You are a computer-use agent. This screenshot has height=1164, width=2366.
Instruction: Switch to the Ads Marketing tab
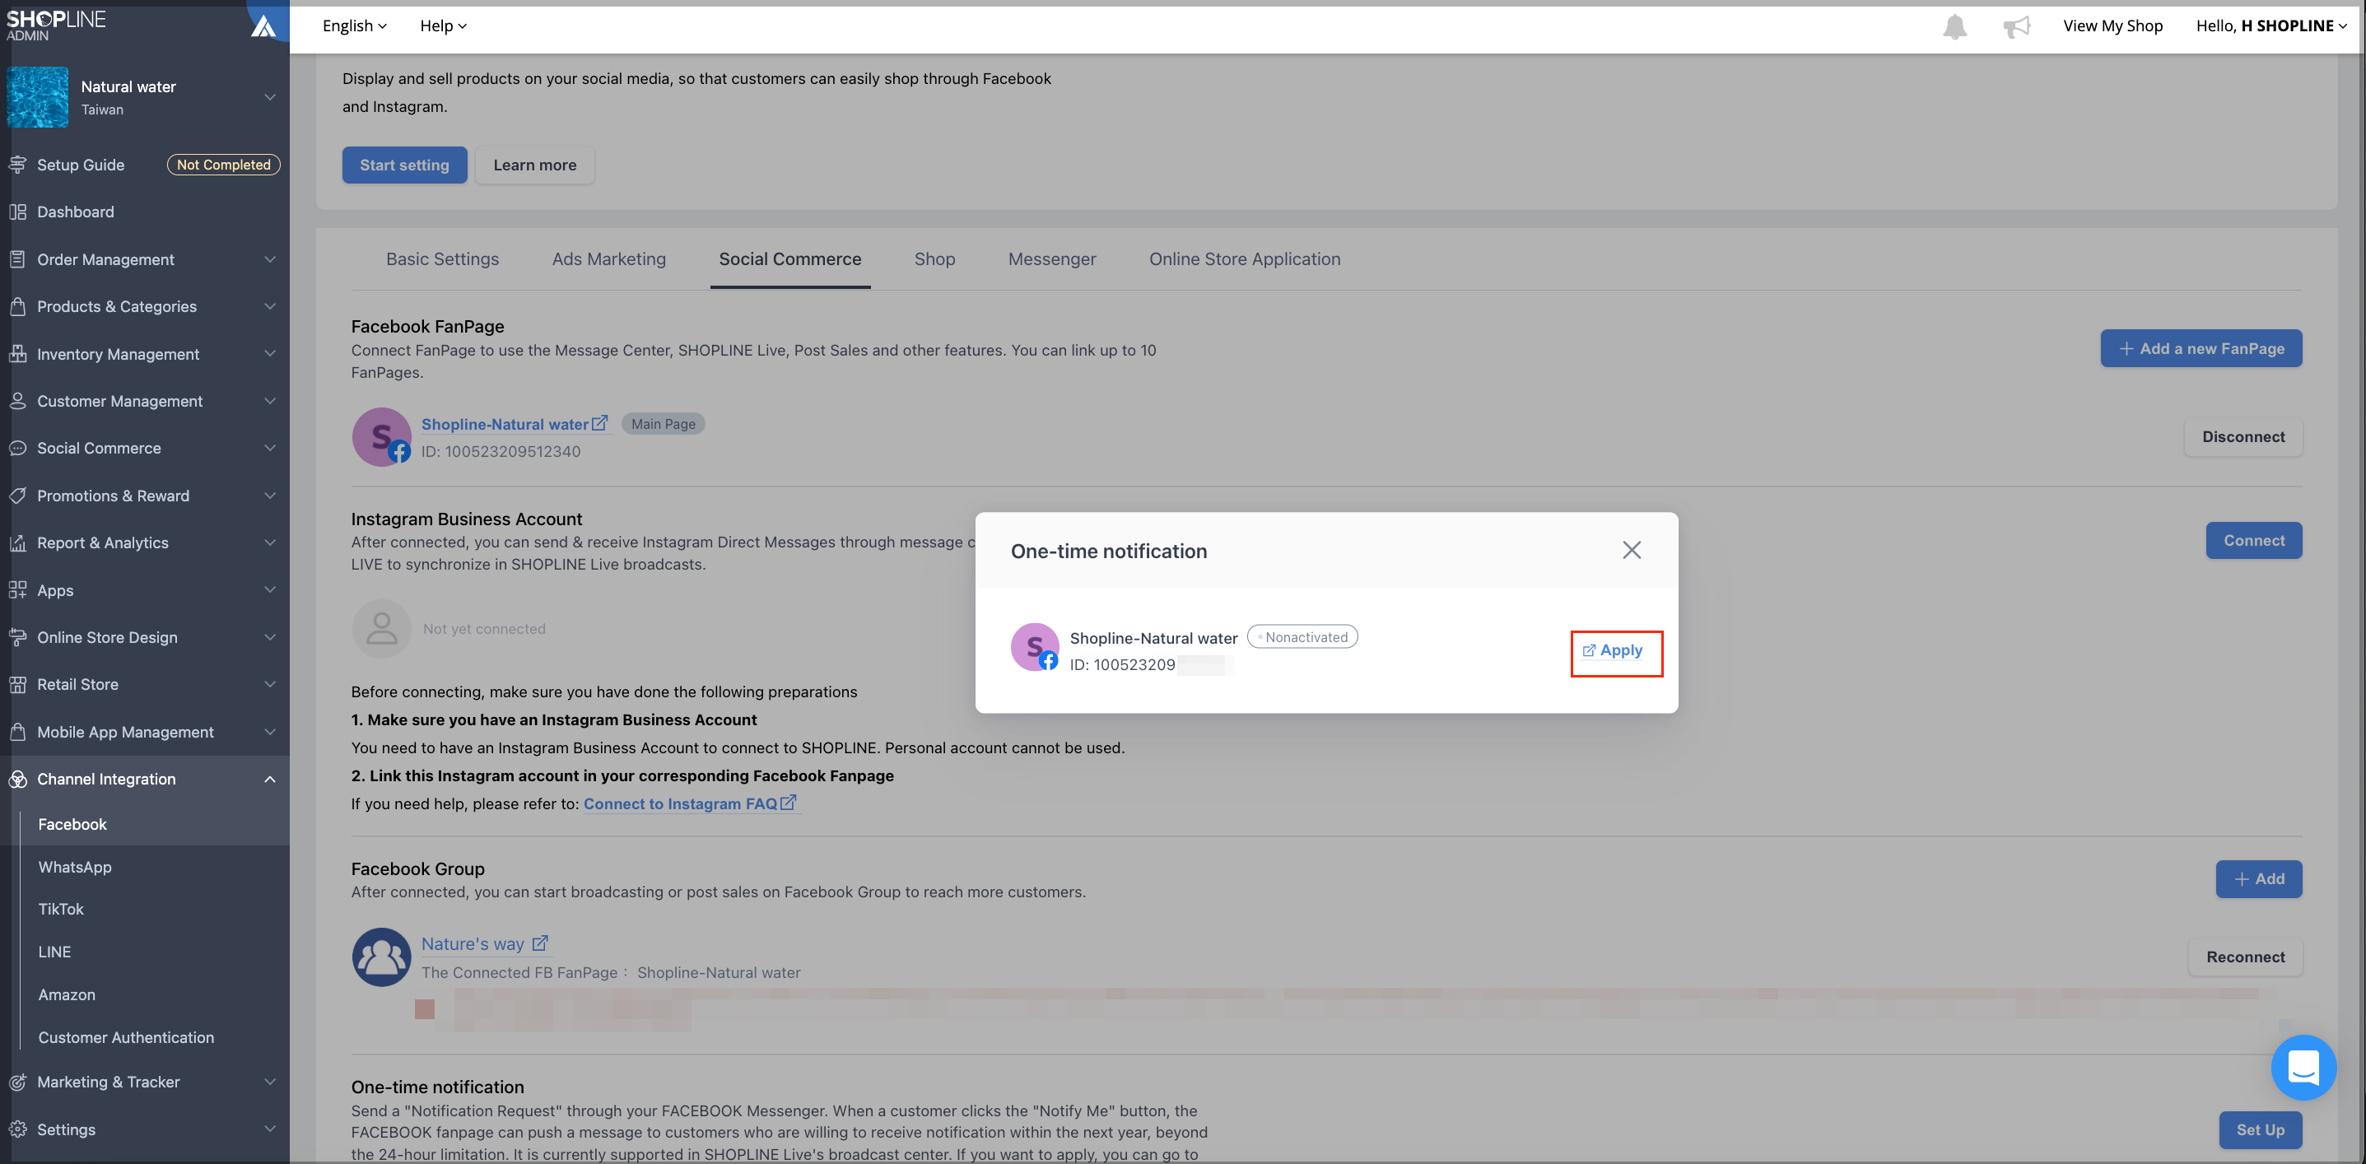[x=609, y=260]
